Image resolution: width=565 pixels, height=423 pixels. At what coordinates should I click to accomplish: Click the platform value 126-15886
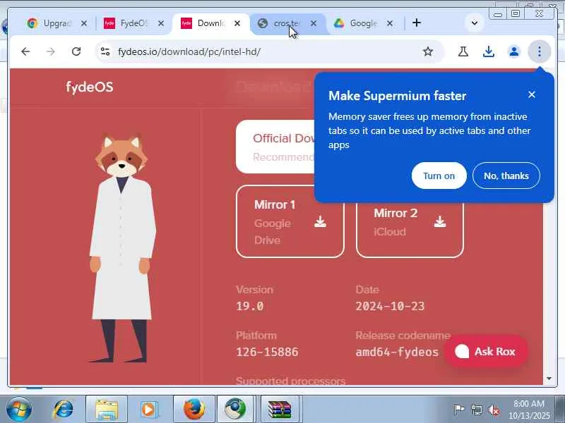(267, 352)
